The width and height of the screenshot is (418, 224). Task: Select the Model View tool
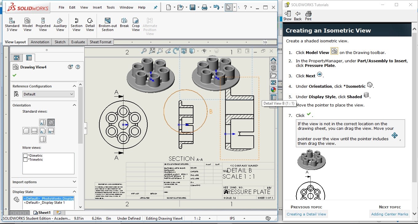coord(27,24)
